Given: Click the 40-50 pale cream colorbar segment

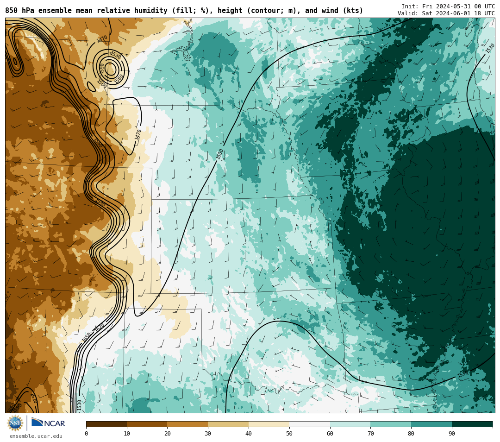Looking at the screenshot, I should coord(269,424).
